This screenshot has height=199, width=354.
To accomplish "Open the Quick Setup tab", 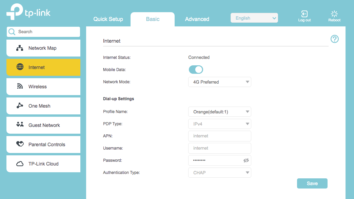I will [x=108, y=19].
